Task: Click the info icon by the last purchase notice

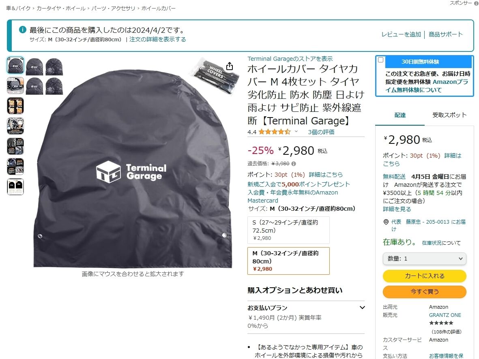Action: pos(23,30)
